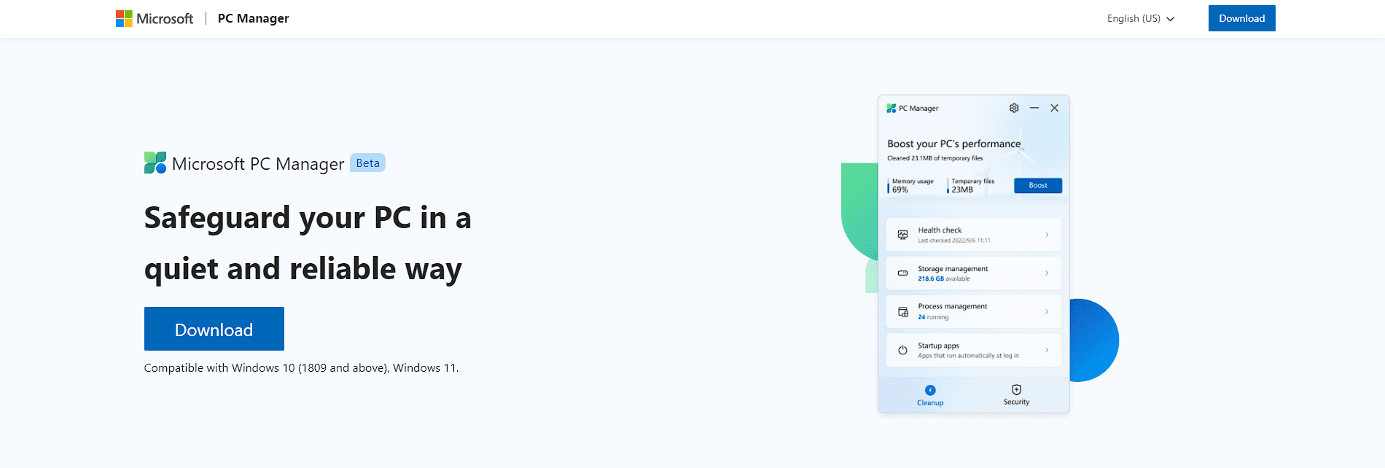
Task: Expand the Startup apps chevron
Action: pyautogui.click(x=1047, y=351)
